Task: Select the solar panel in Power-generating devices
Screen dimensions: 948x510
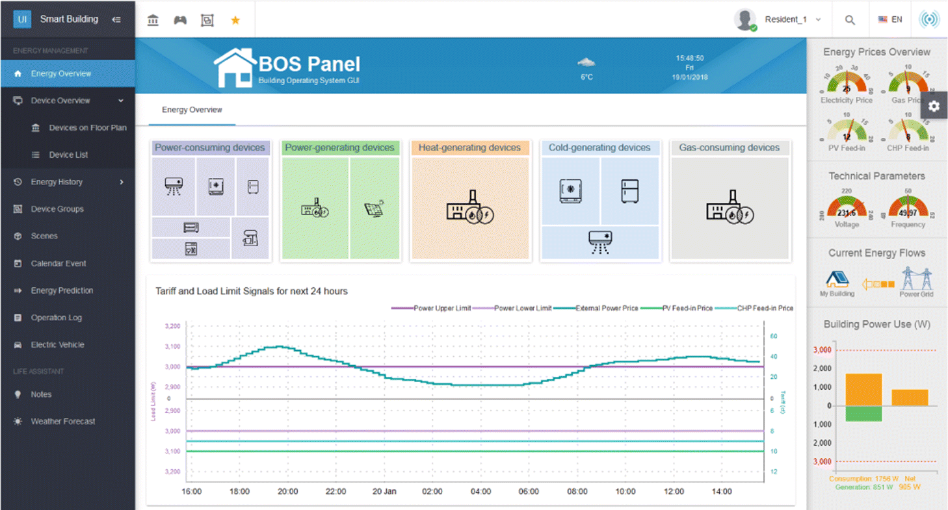Action: pos(375,209)
